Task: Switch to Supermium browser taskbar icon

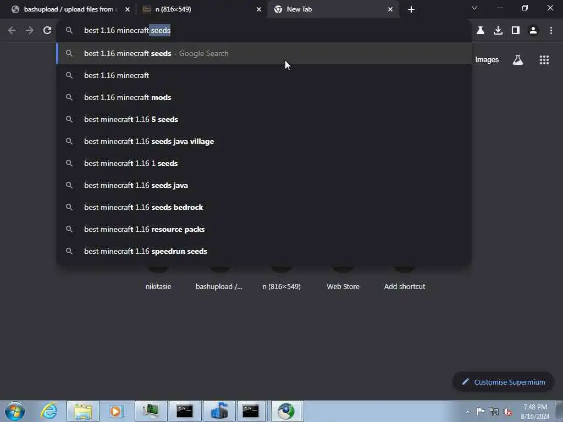Action: click(286, 411)
